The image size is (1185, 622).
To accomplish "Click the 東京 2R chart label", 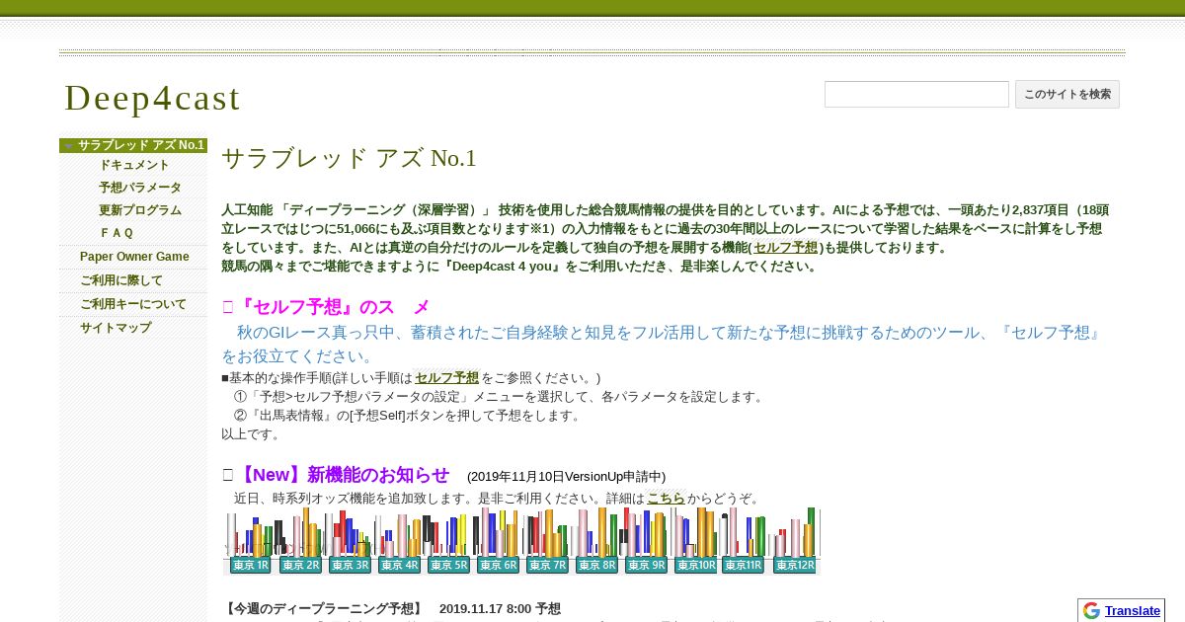I will [x=299, y=565].
